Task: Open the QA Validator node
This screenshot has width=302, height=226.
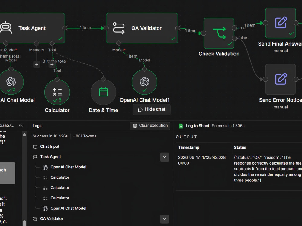Action: pos(142,28)
